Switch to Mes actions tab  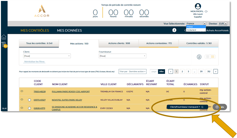click(79, 44)
